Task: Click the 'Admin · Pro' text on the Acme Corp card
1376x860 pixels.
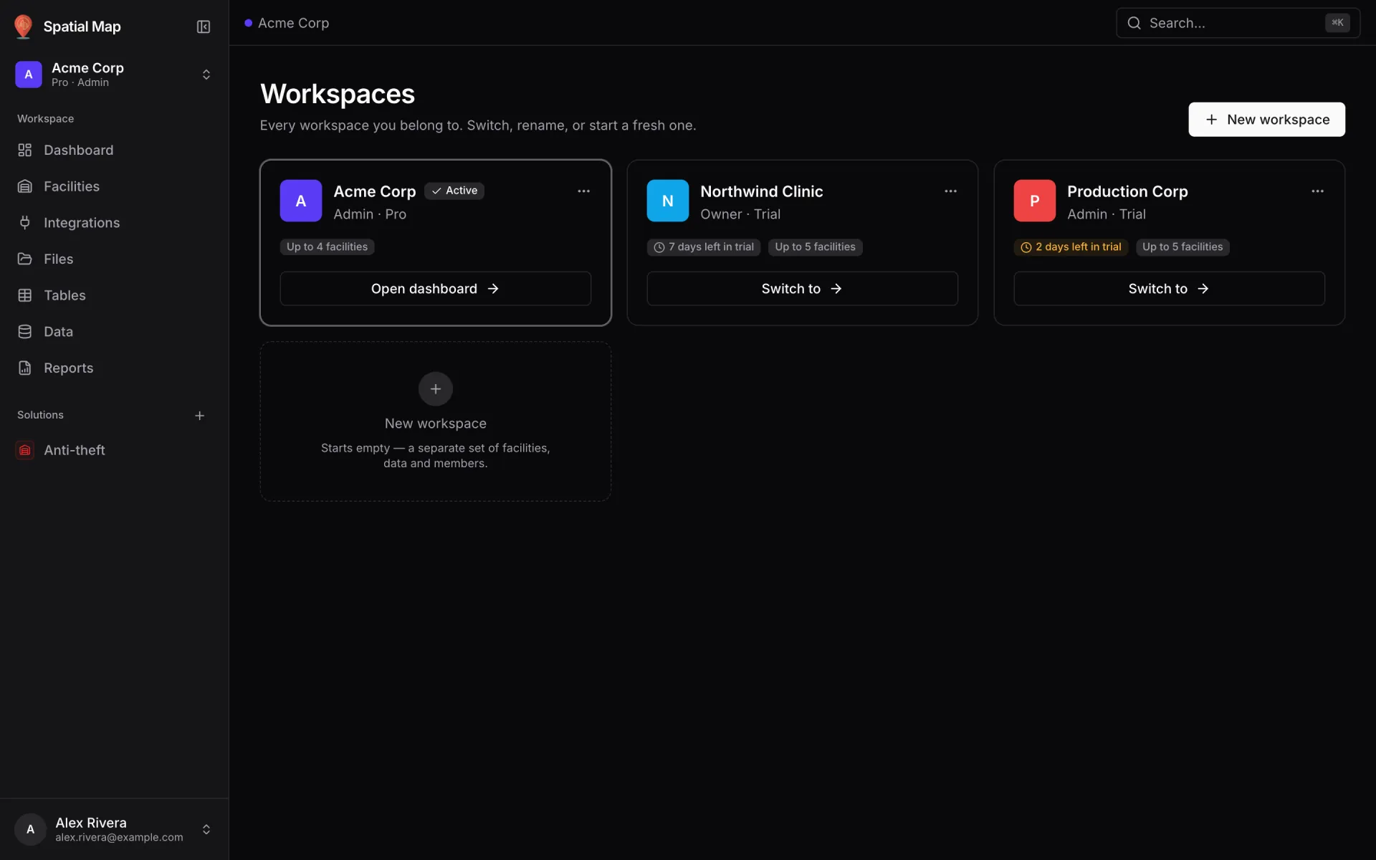Action: [370, 214]
